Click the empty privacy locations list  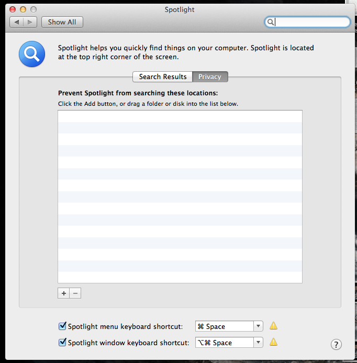pyautogui.click(x=180, y=196)
